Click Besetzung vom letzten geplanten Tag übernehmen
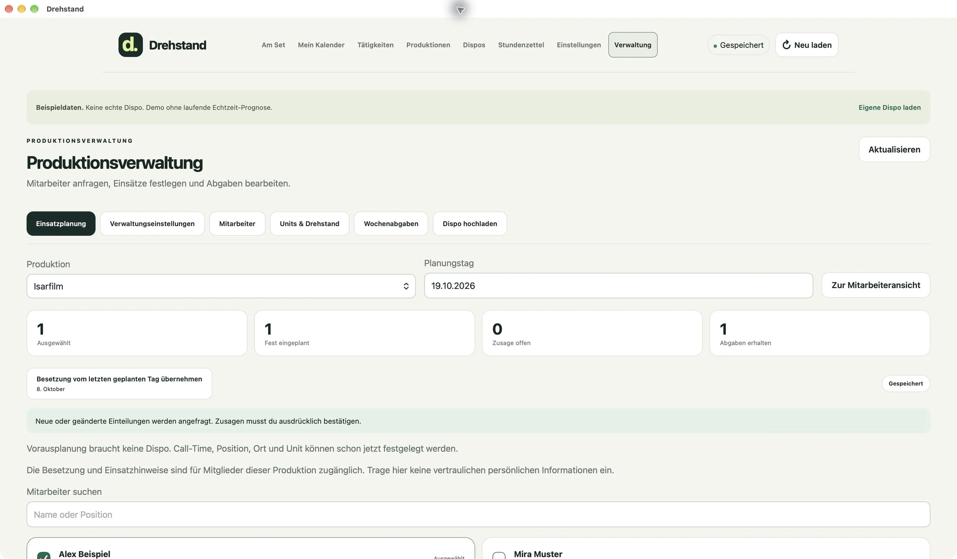Image resolution: width=957 pixels, height=559 pixels. [x=119, y=383]
